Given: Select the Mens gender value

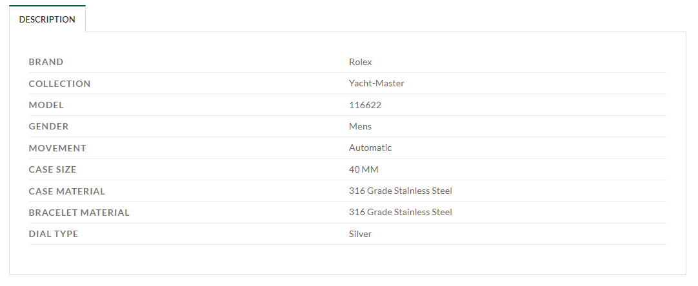Looking at the screenshot, I should click(x=361, y=126).
